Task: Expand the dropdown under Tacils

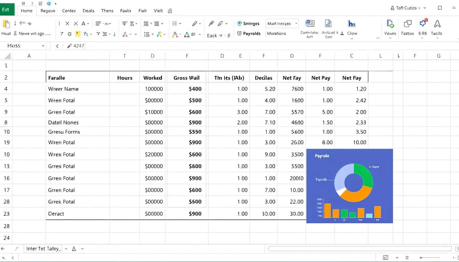Action: [437, 39]
